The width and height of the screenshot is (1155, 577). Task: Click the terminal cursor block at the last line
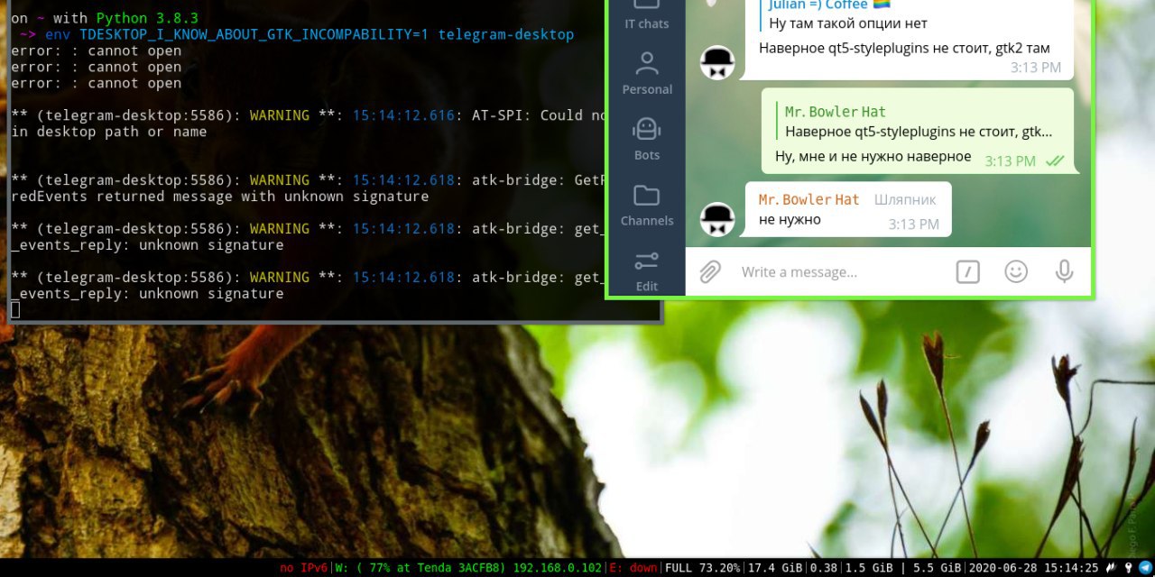pyautogui.click(x=15, y=310)
